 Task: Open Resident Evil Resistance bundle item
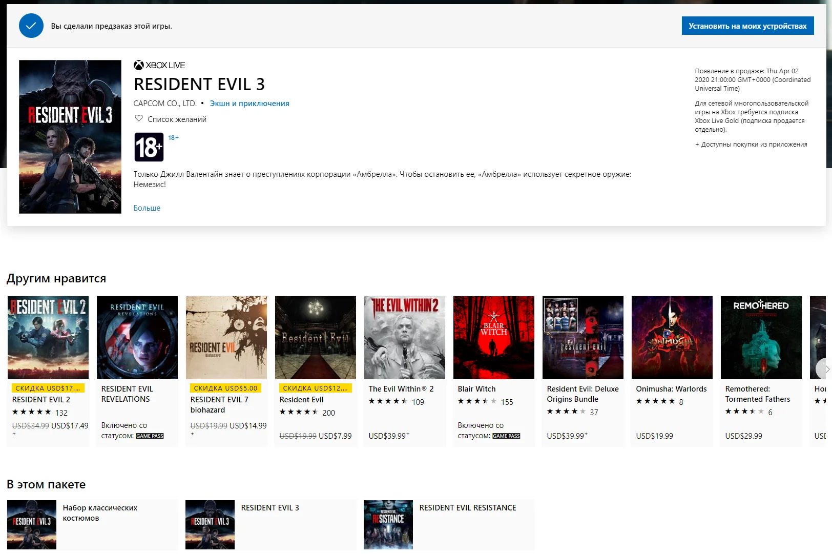coord(449,525)
